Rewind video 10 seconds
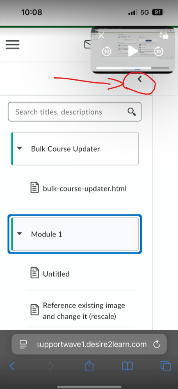 [x=107, y=51]
